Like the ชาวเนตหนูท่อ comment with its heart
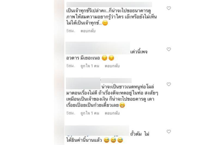The image size is (218, 145). 169,84
